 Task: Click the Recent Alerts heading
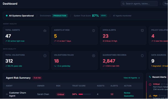[x=159, y=77]
